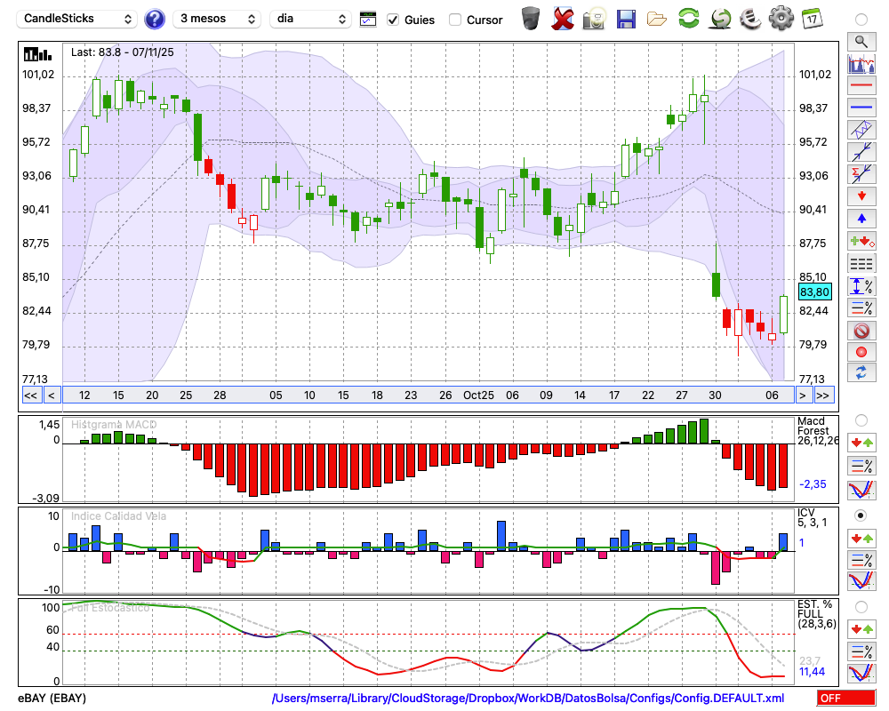Select the sigma regression line tool

point(861,174)
